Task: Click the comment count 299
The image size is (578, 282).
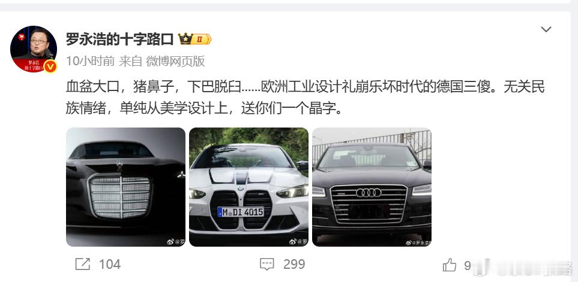Action: click(x=294, y=265)
